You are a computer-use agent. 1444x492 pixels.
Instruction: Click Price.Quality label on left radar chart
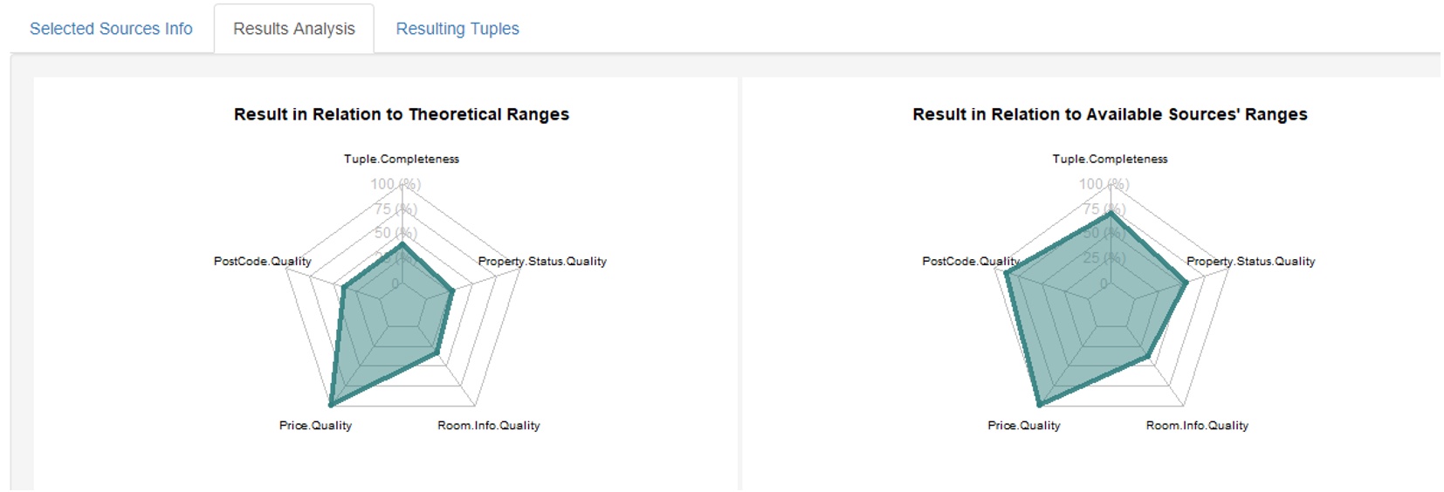coord(315,425)
